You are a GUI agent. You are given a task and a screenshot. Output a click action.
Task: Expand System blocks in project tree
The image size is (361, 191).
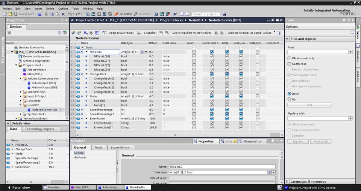click(x=20, y=114)
